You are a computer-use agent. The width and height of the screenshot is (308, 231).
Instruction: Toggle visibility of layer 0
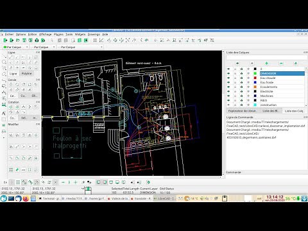[x=228, y=69]
